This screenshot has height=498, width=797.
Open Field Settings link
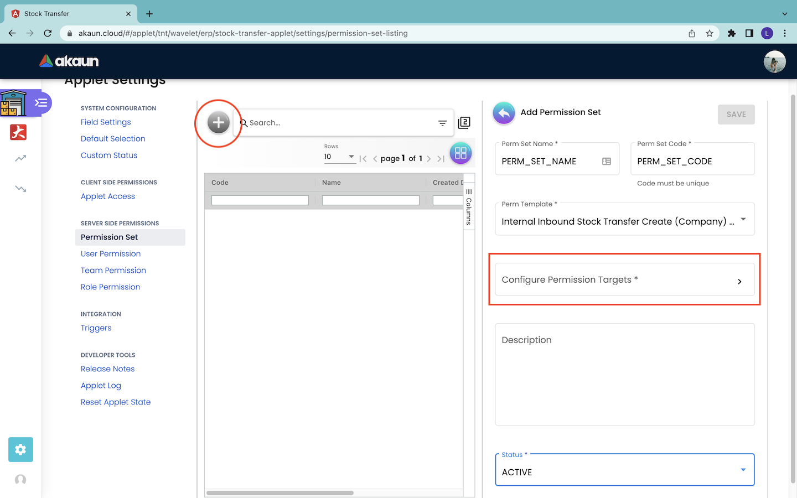coord(106,122)
